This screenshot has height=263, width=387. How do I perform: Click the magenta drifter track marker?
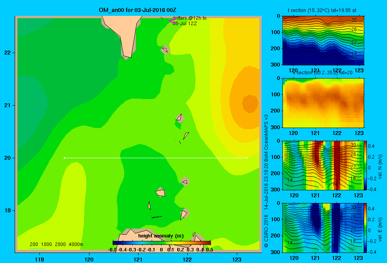pyautogui.click(x=172, y=21)
